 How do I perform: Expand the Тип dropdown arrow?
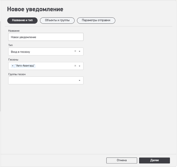[79, 51]
